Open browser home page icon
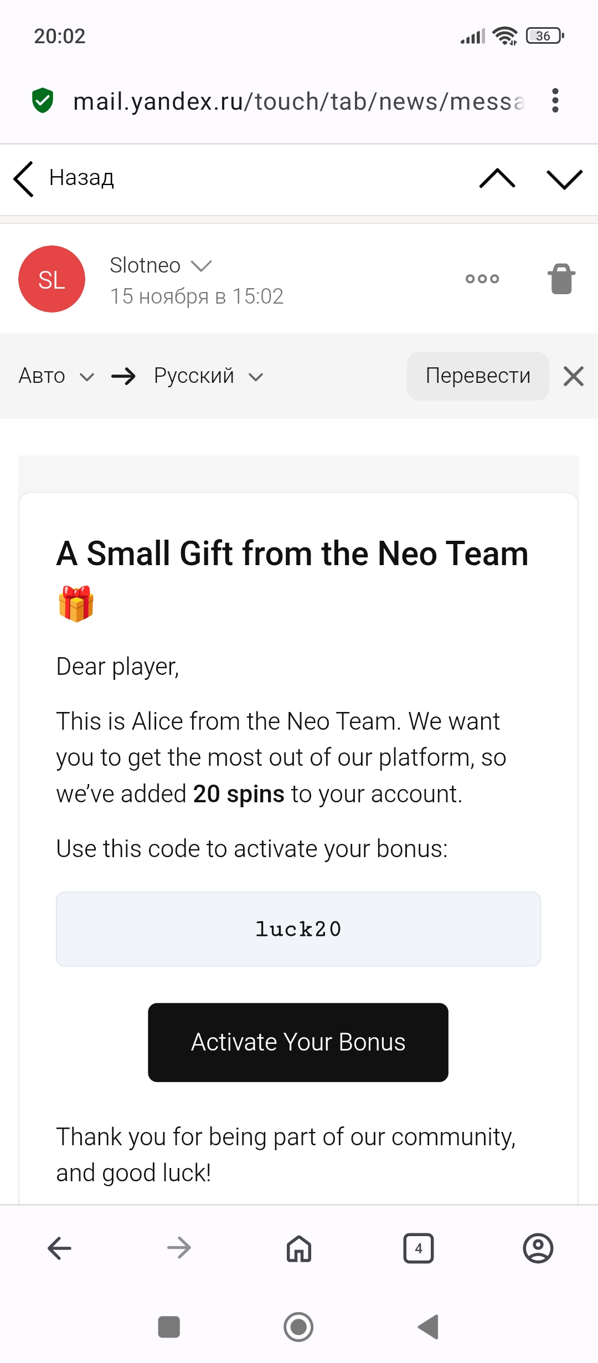The height and width of the screenshot is (1363, 598). [299, 1249]
